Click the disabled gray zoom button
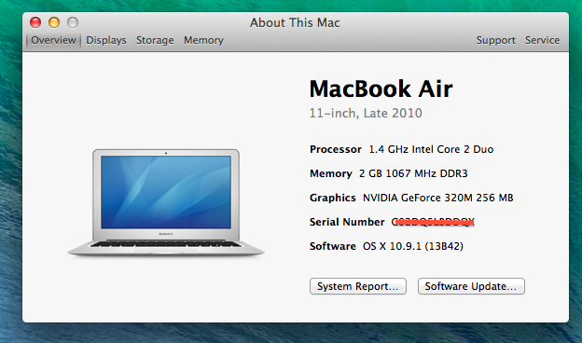This screenshot has width=582, height=343. point(73,22)
